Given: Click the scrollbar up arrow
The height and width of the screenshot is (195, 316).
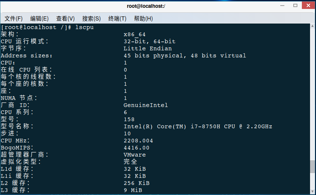Looking at the screenshot, I should coord(312,26).
